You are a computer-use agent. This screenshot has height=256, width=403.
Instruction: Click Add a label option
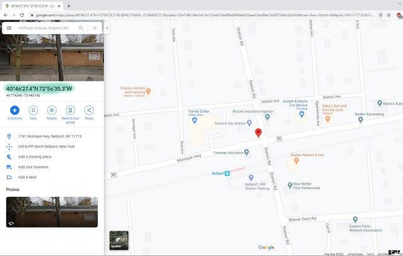click(x=29, y=177)
